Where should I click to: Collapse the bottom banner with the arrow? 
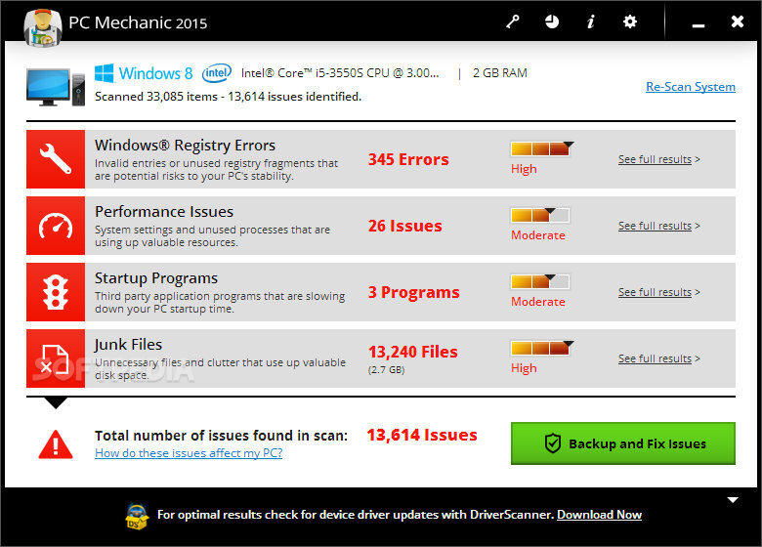pyautogui.click(x=733, y=500)
